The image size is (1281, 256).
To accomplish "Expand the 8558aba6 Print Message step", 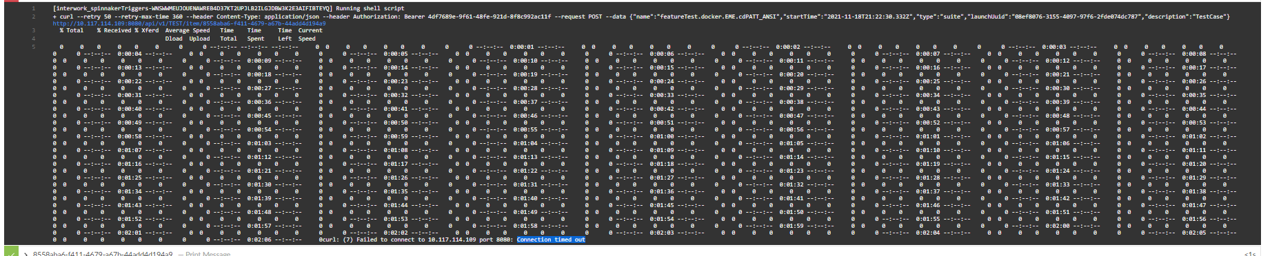I will (26, 254).
